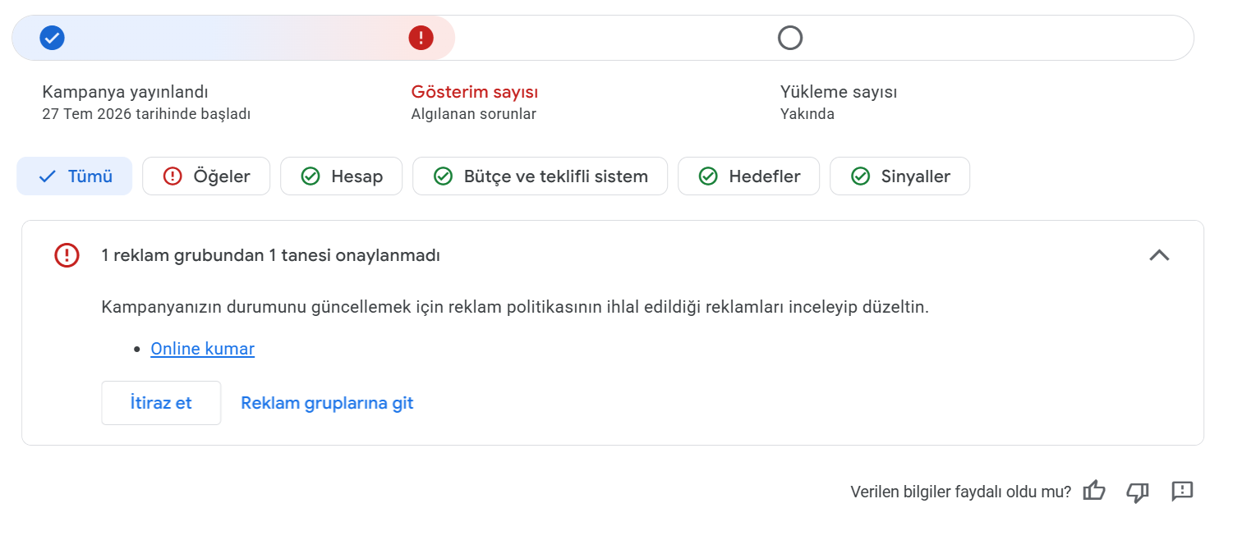
Task: Open the Online kumar policy link
Action: click(x=203, y=349)
